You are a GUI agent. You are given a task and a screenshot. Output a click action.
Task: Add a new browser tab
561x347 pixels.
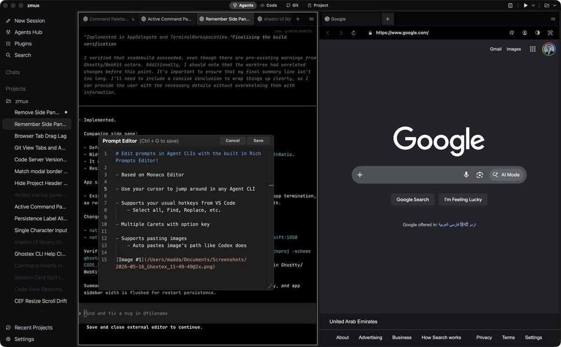388,19
